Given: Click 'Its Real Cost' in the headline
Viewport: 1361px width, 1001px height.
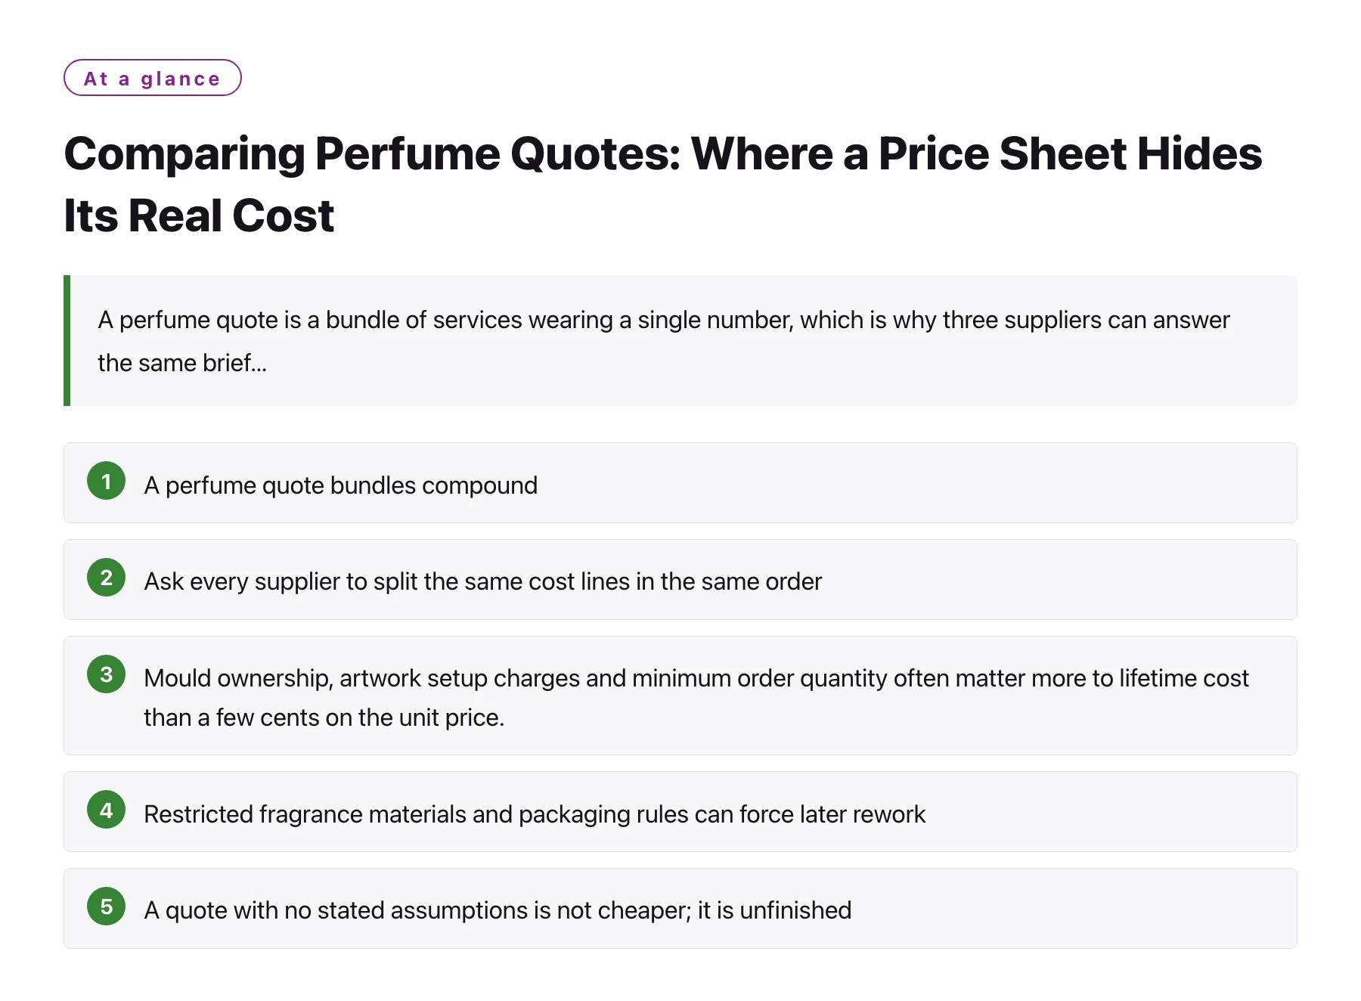Looking at the screenshot, I should click(x=199, y=215).
